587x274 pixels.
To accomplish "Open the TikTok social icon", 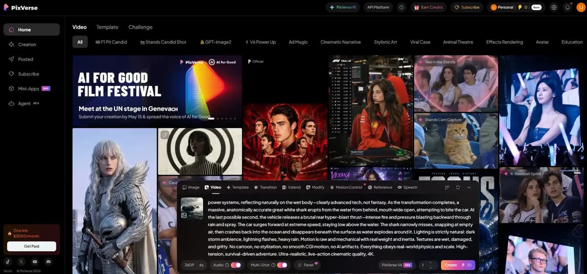I will [x=8, y=262].
